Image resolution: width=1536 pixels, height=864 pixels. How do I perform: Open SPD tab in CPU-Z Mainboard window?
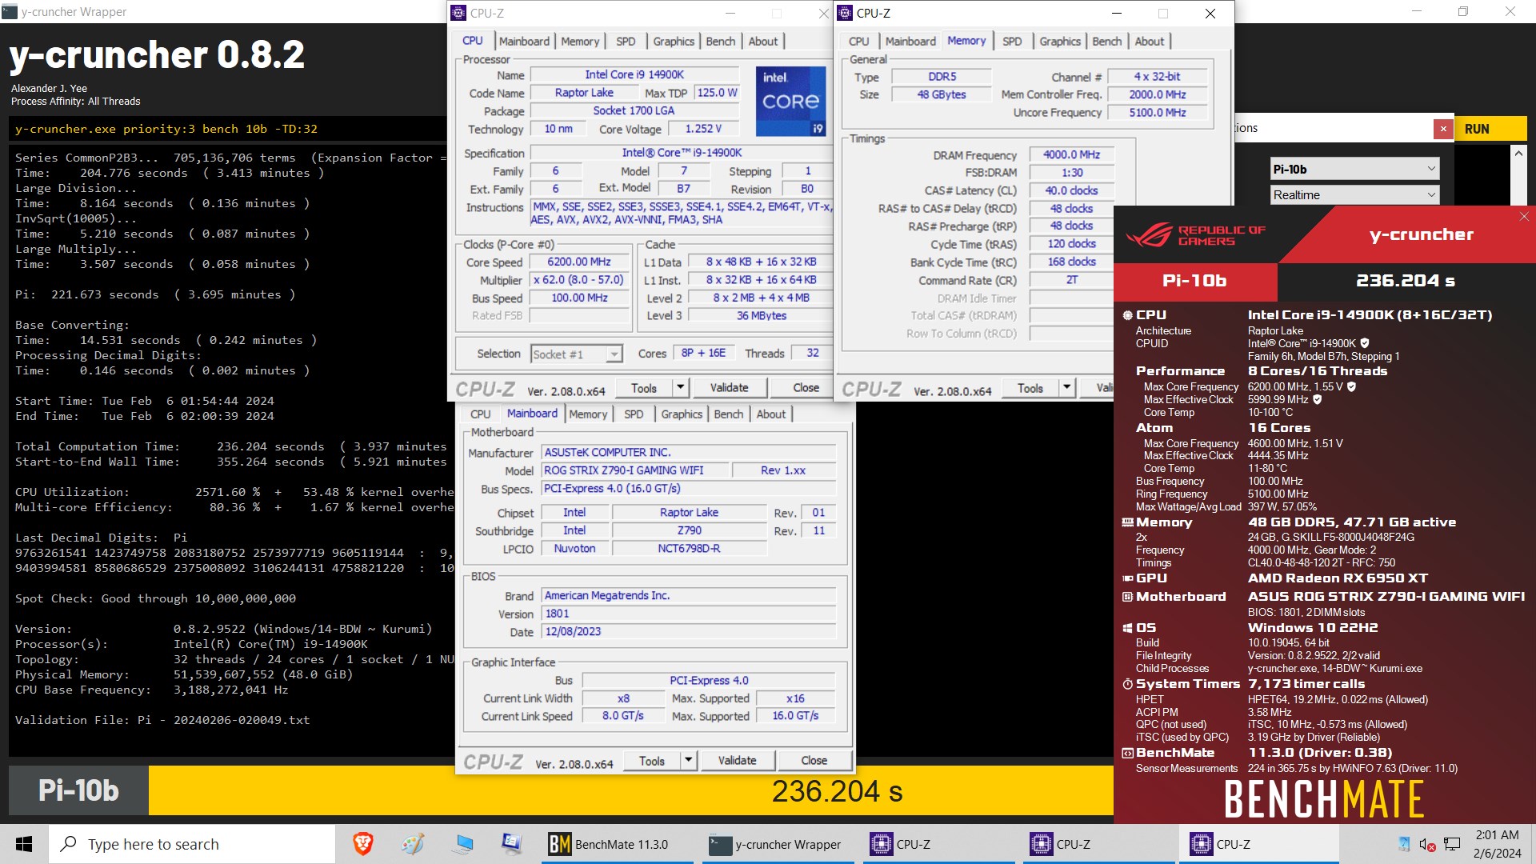point(634,414)
